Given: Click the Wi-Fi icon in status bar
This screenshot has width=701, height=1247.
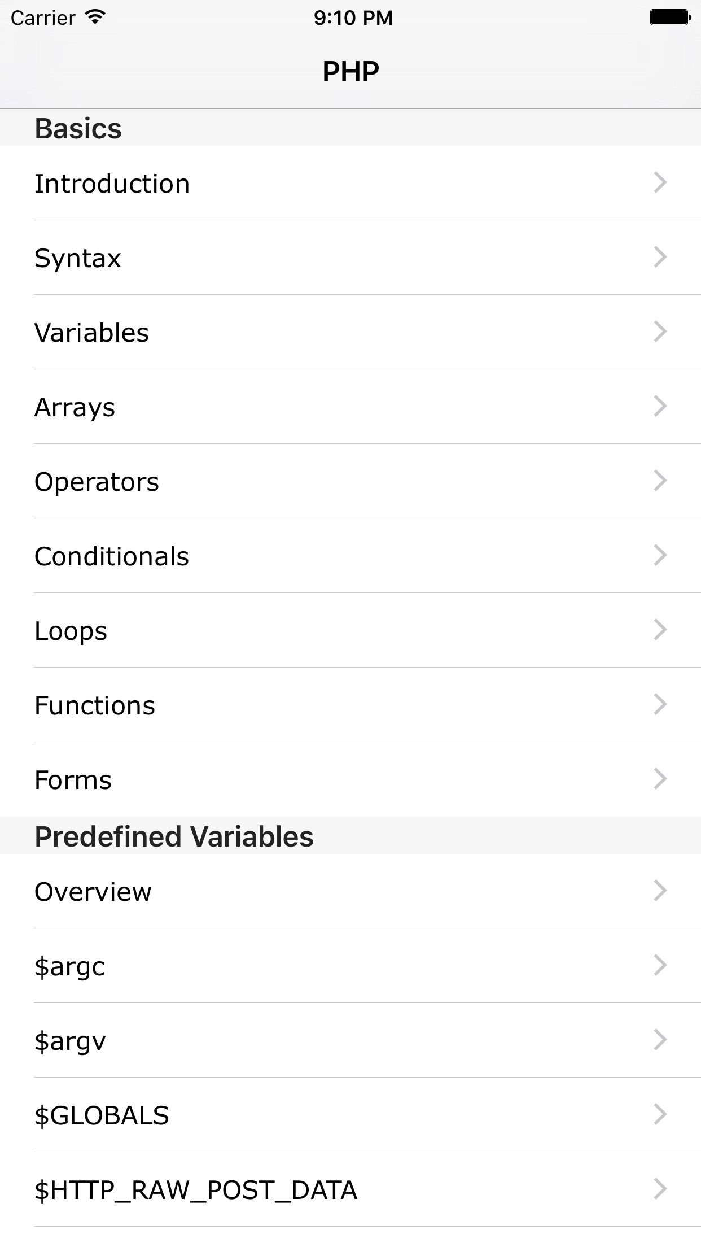Looking at the screenshot, I should 95,18.
